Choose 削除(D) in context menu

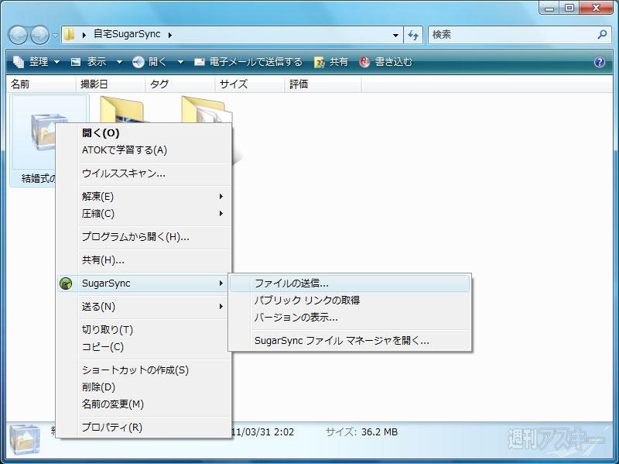[144, 387]
